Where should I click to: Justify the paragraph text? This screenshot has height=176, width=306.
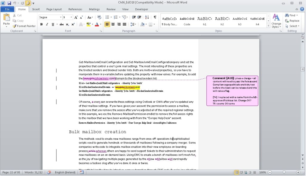click(x=125, y=24)
